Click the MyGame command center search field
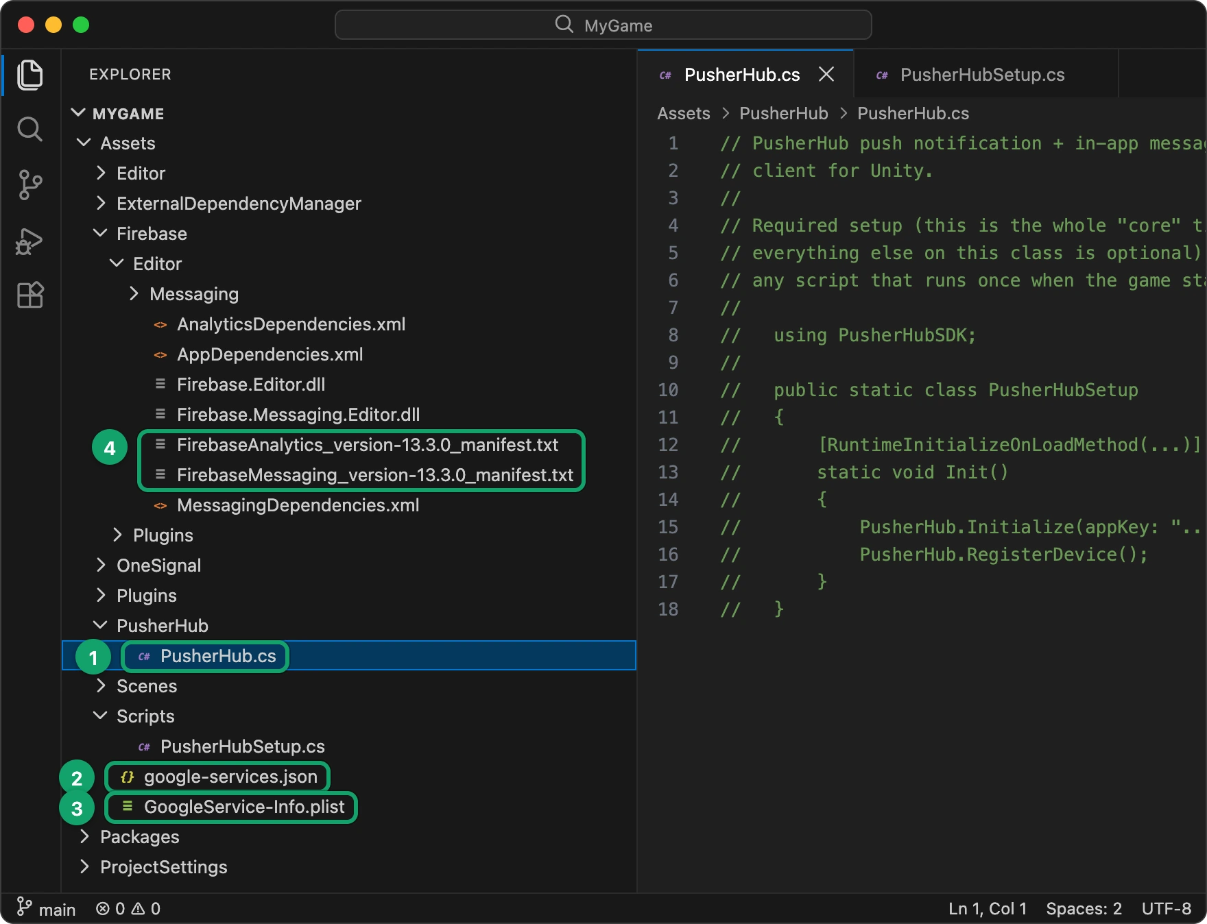 (603, 25)
